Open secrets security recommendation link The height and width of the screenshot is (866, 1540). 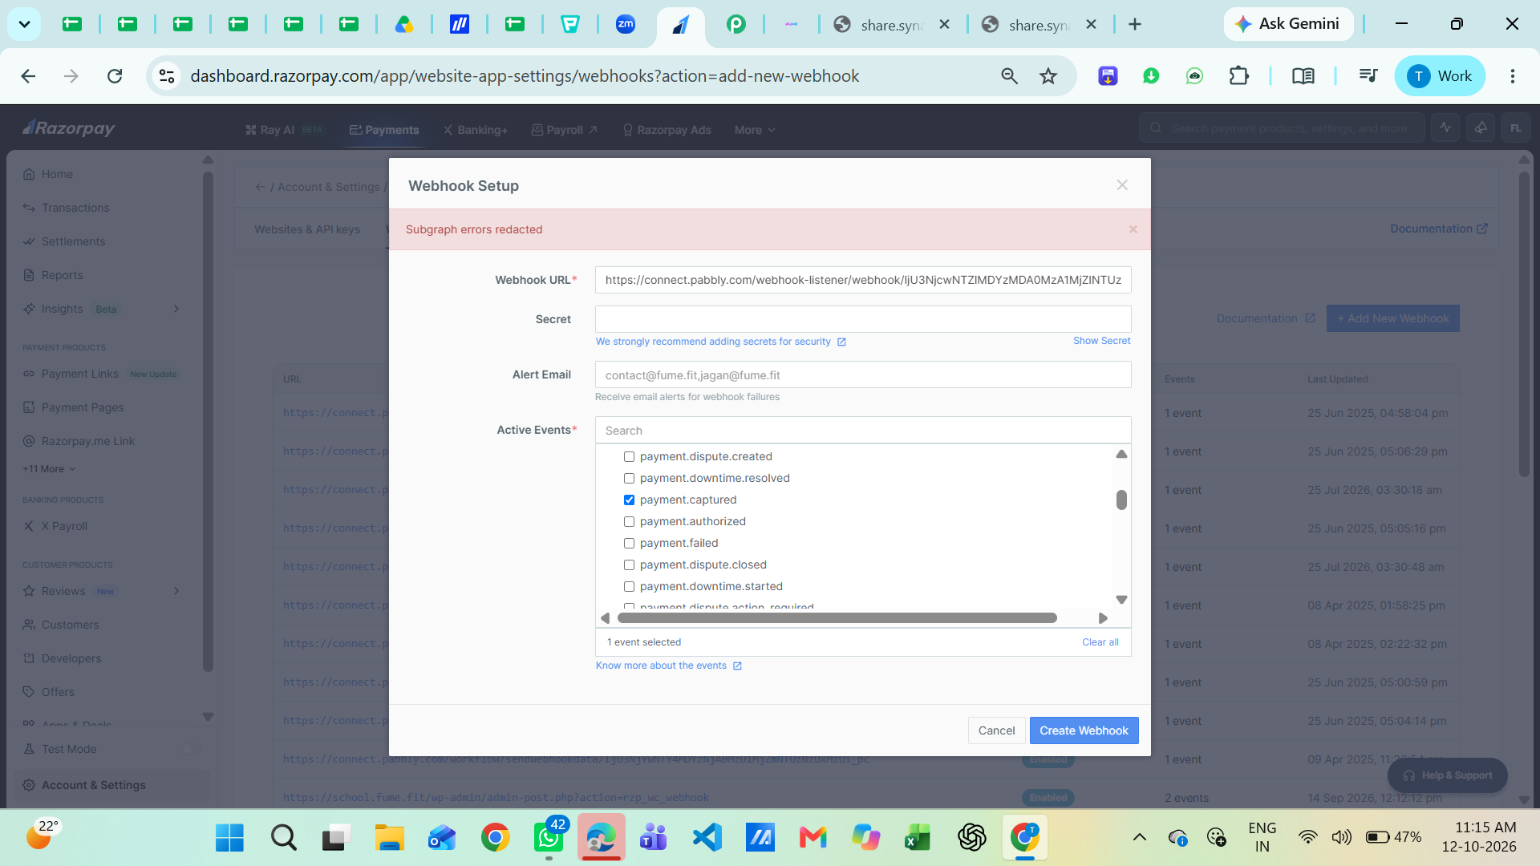click(x=720, y=342)
